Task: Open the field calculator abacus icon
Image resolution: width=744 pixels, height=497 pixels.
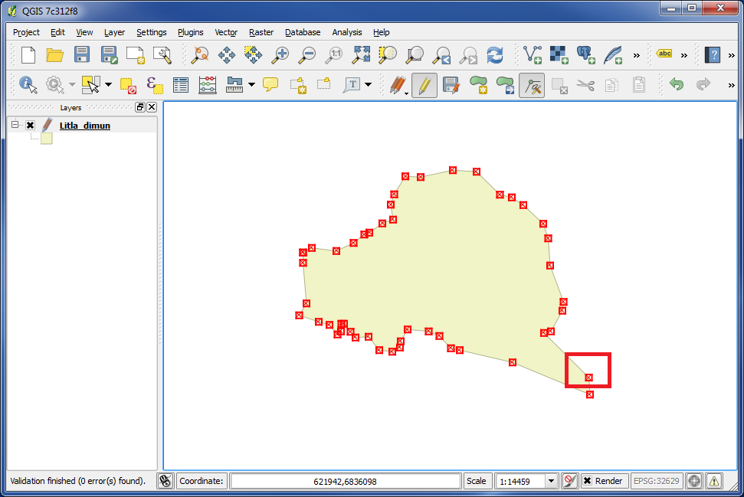Action: tap(208, 85)
